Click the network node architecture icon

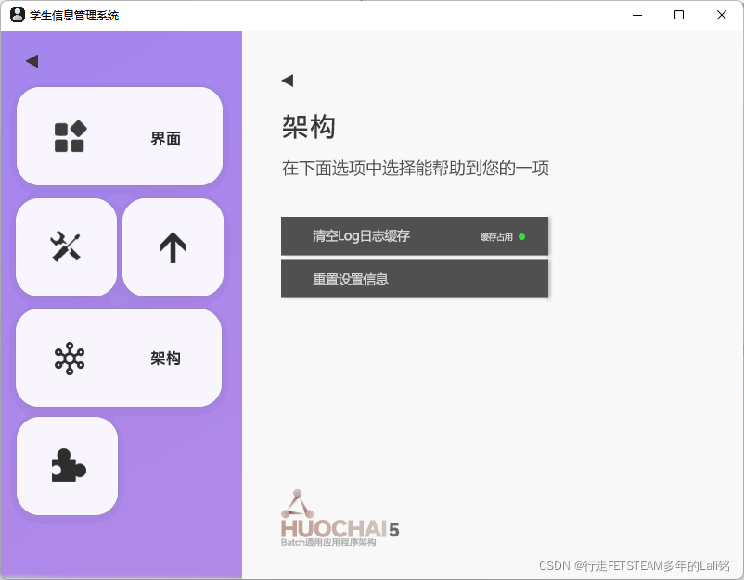70,359
